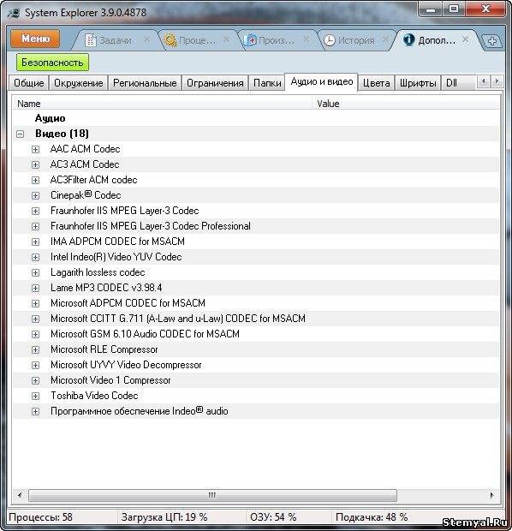Click the horizontal scrollbar thumb
The height and width of the screenshot is (531, 512).
click(x=212, y=495)
